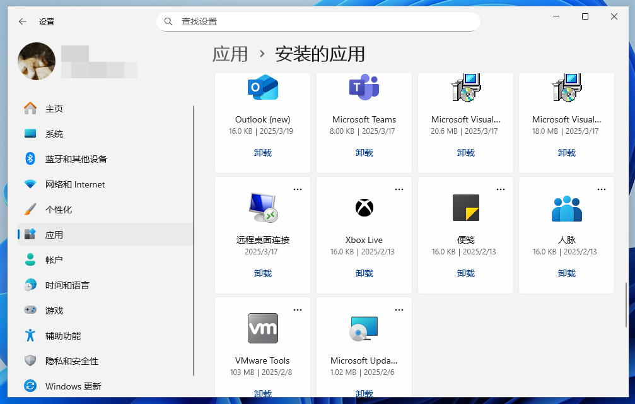Open 游戏 in sidebar

[105, 311]
